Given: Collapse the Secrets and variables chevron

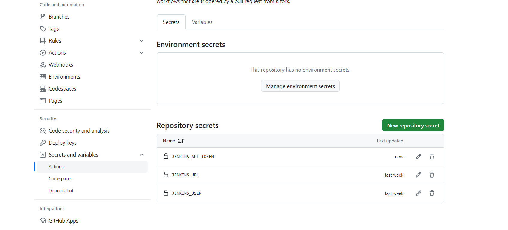Looking at the screenshot, I should [x=142, y=155].
